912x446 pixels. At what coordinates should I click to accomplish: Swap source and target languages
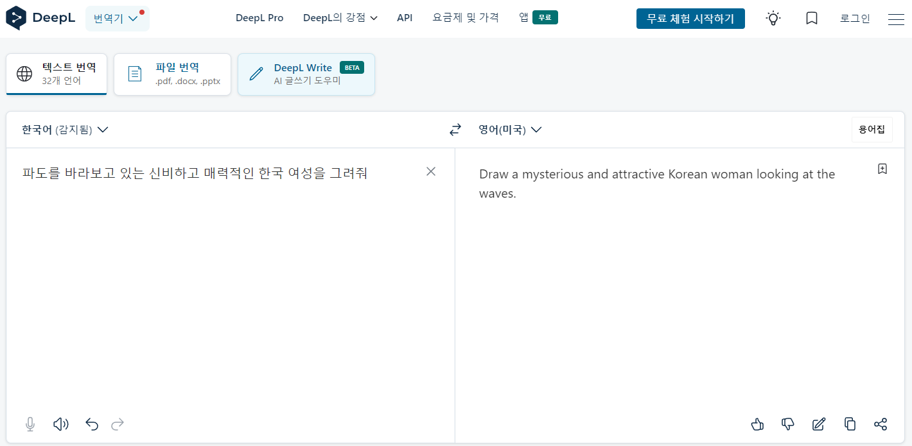pyautogui.click(x=455, y=130)
